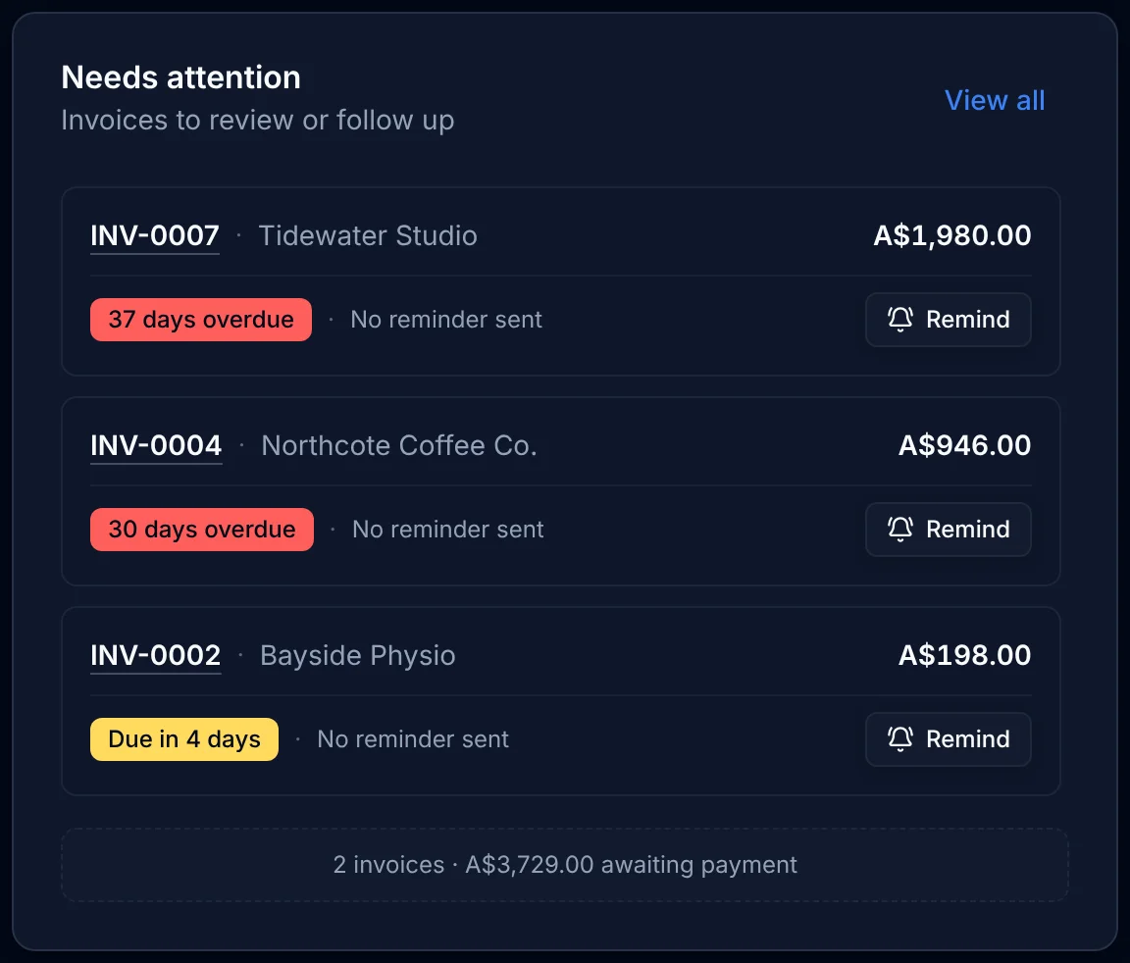Image resolution: width=1130 pixels, height=963 pixels.
Task: Click No reminder sent in the INV-0004 row
Action: 447,529
